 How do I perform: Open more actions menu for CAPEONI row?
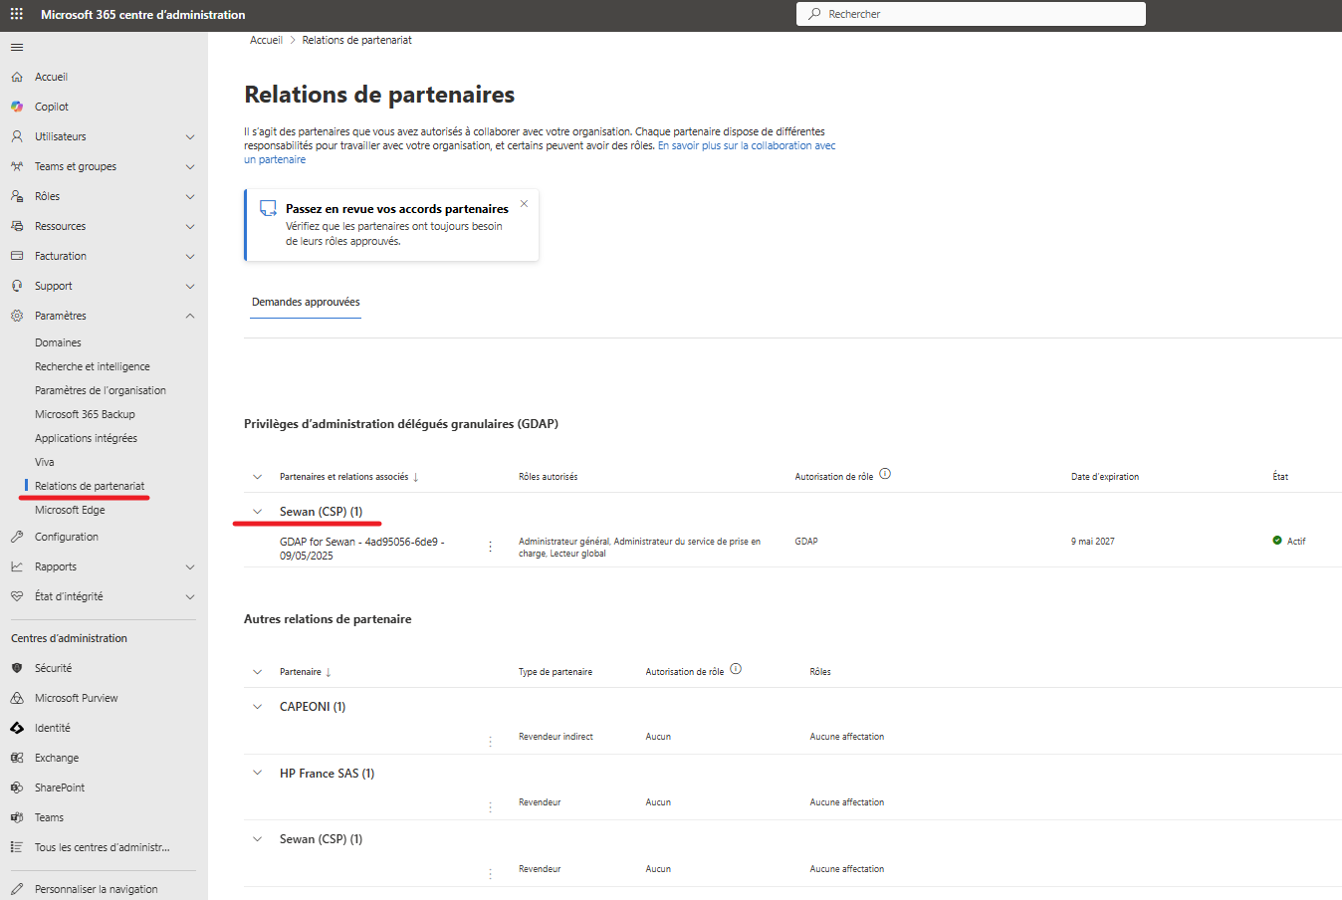491,742
